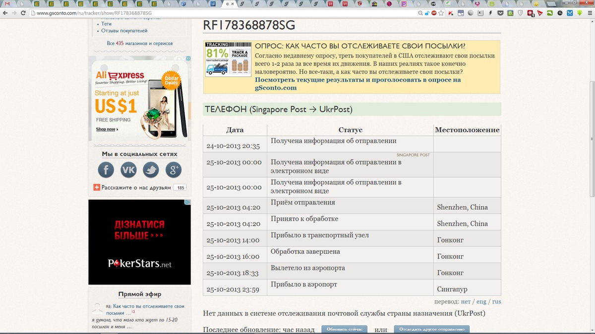The image size is (595, 334).
Task: Click the AliExpress 'Shop now' banner
Action: [106, 129]
